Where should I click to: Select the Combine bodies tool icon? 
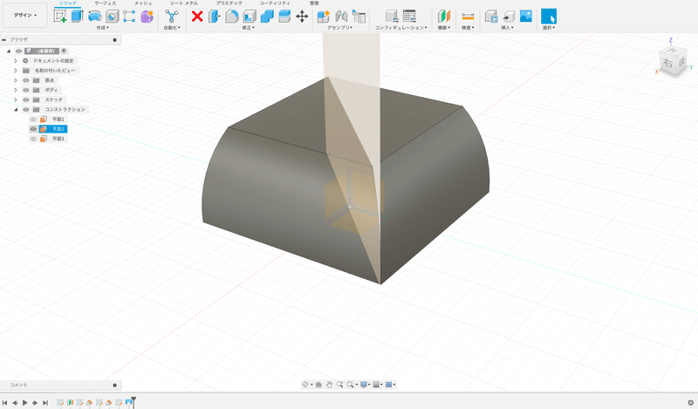267,17
